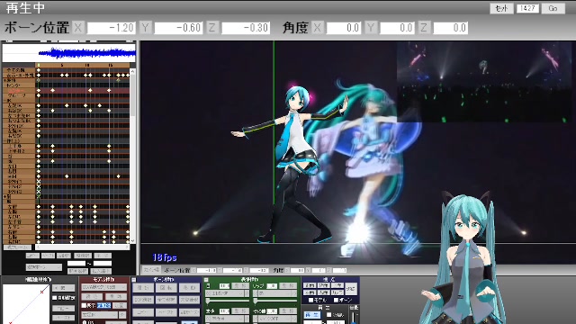Click the 読込 button in the model panel
The width and height of the screenshot is (576, 324).
coord(92,296)
